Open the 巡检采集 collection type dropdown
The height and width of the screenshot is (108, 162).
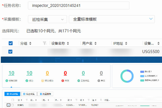[47, 19]
